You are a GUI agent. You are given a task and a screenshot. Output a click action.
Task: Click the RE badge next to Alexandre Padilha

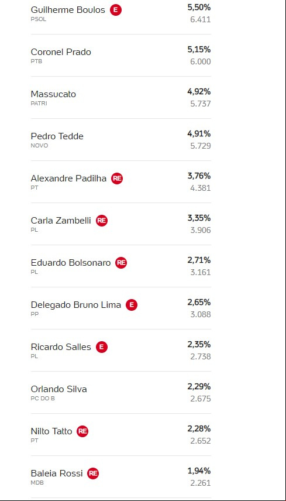[x=117, y=179]
